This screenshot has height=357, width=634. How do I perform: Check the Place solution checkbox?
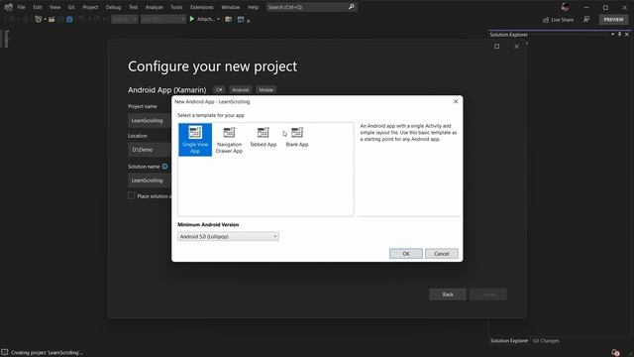[132, 196]
